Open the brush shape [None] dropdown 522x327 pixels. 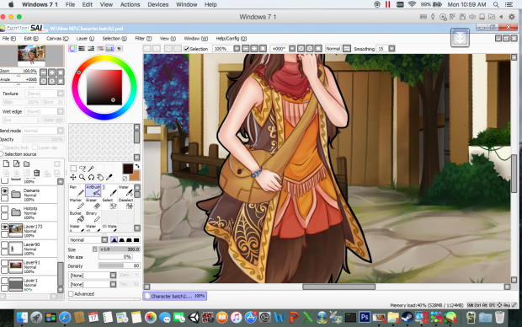pyautogui.click(x=113, y=276)
